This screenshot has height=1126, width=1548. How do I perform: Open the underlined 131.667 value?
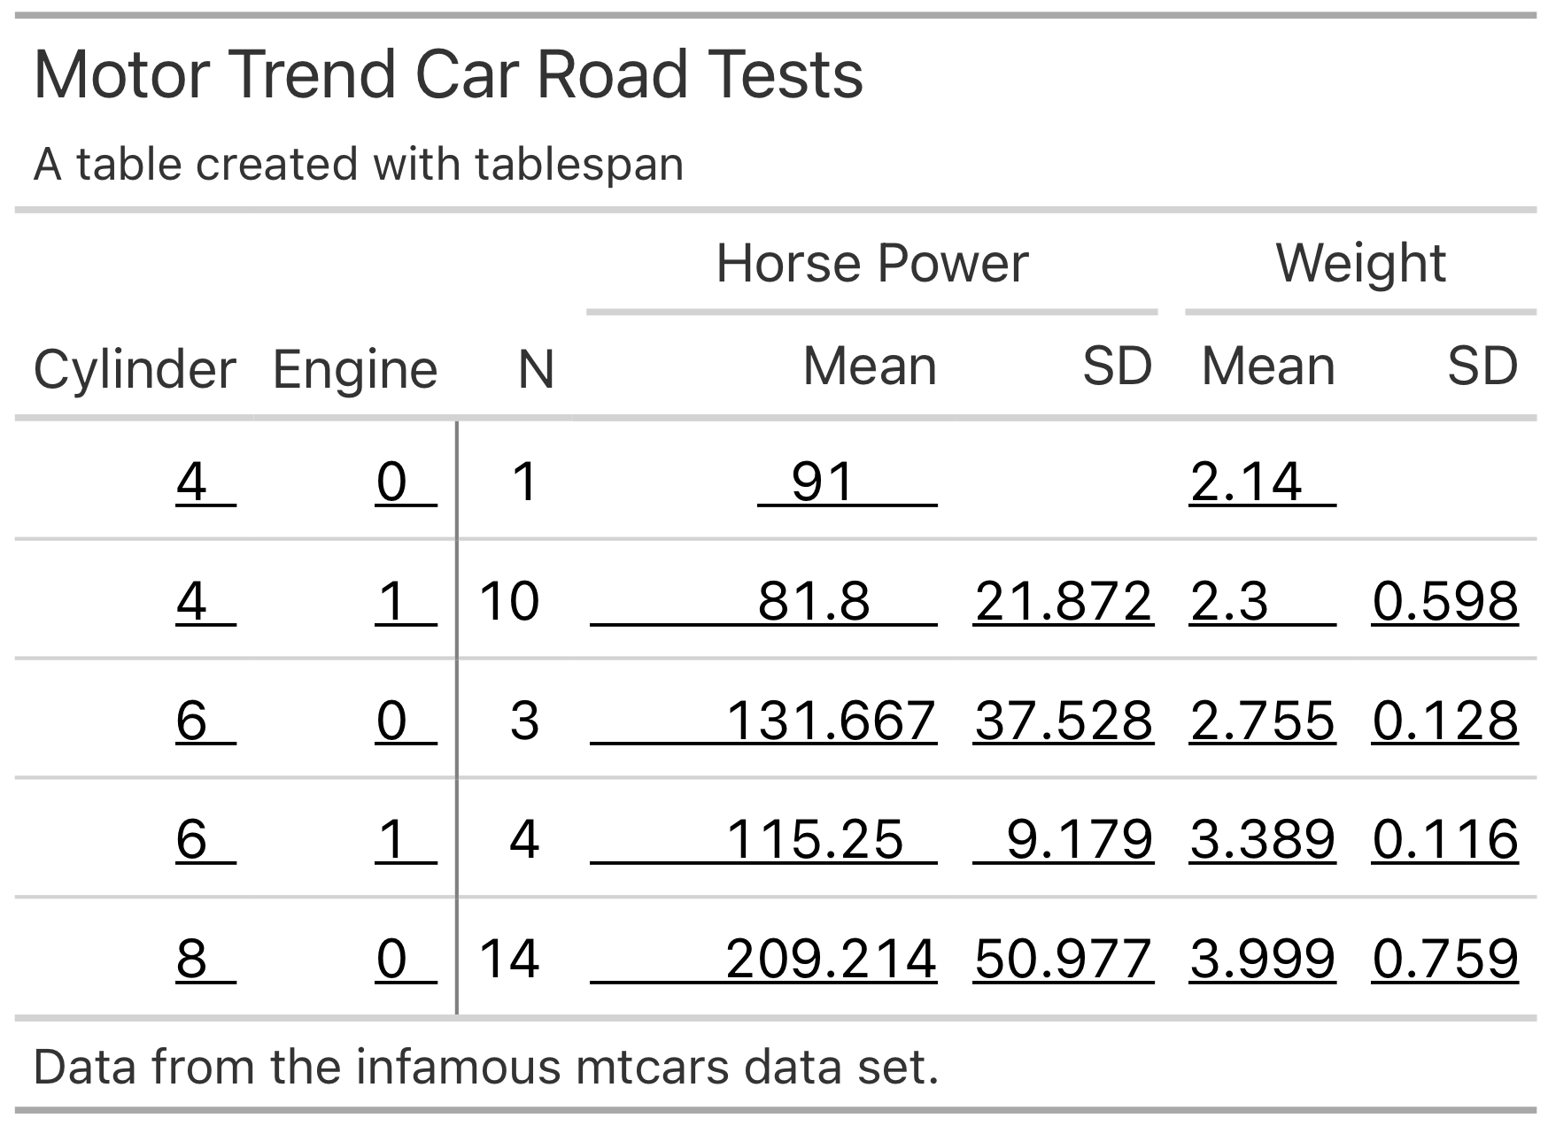pyautogui.click(x=831, y=721)
